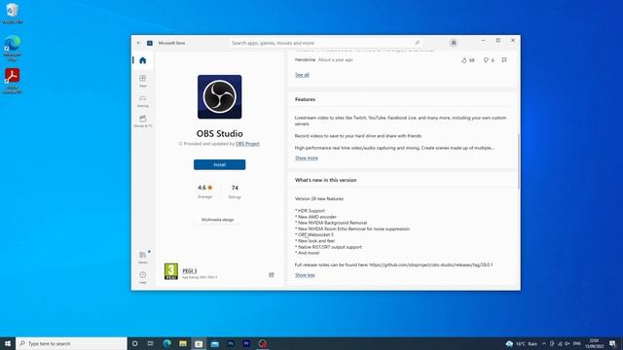This screenshot has width=623, height=350.
Task: Click the "* New AMD encoder" line
Action: pos(315,217)
